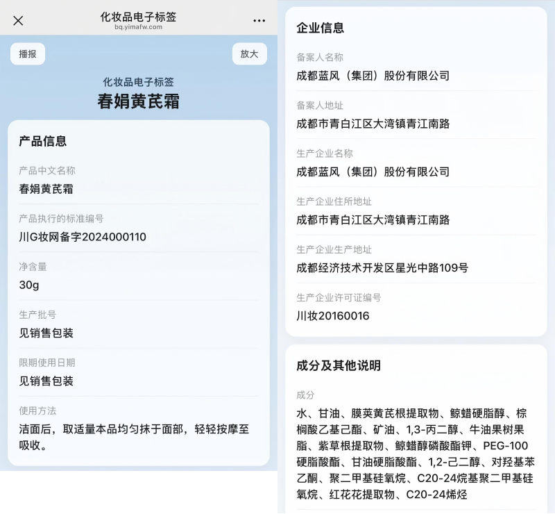
Task: Select the large heading 春娟黄芪霜
Action: coord(138,101)
